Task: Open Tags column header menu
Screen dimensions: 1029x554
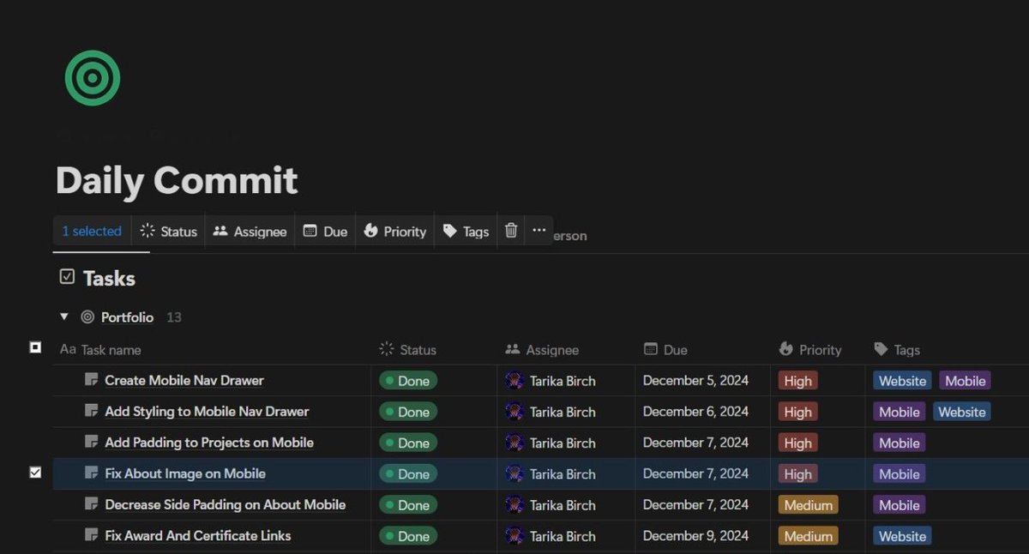Action: pos(897,350)
